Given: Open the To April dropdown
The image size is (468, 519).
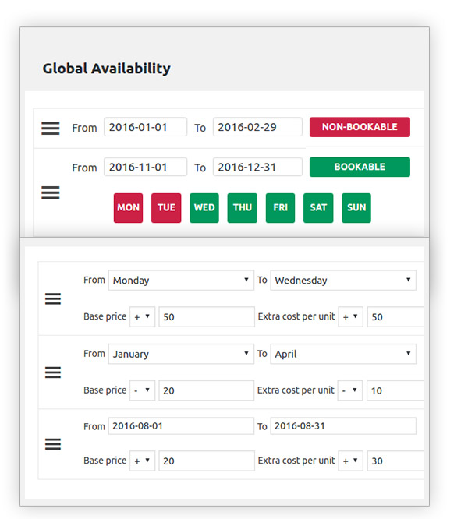Looking at the screenshot, I should 343,354.
